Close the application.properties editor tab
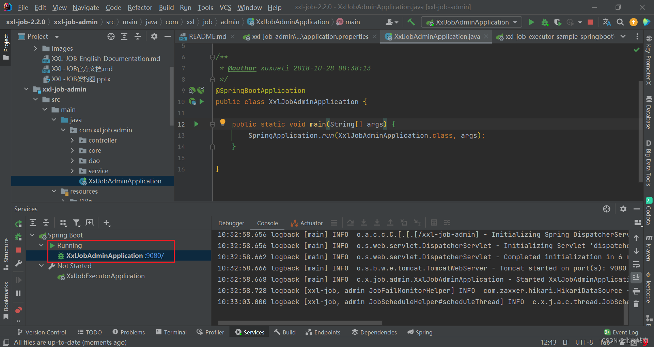654x347 pixels. (x=374, y=36)
